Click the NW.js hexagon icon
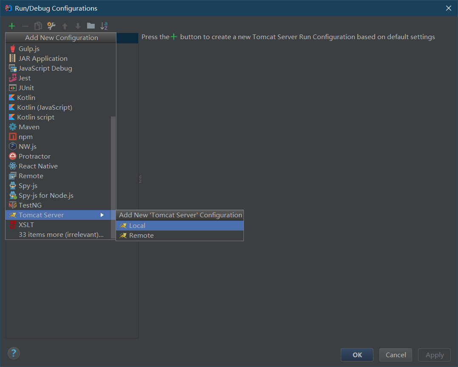Image resolution: width=458 pixels, height=367 pixels. pos(13,146)
